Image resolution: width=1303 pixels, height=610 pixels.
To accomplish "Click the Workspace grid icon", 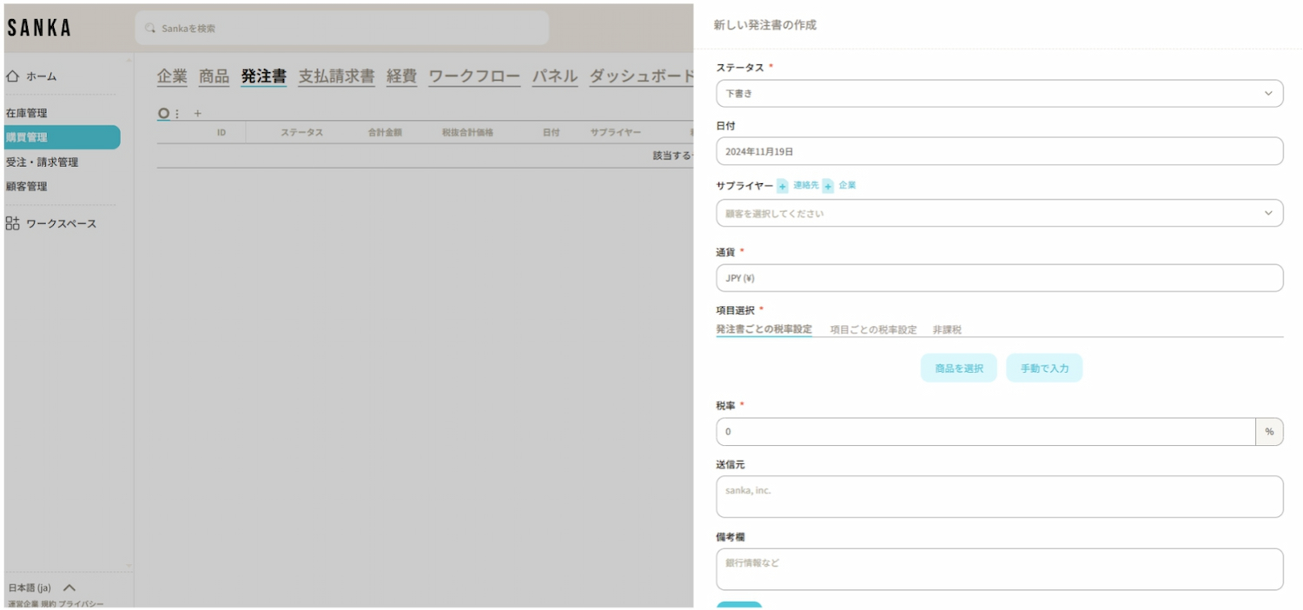I will pyautogui.click(x=12, y=223).
